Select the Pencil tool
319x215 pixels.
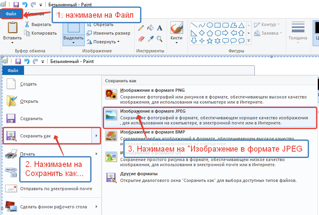(141, 28)
